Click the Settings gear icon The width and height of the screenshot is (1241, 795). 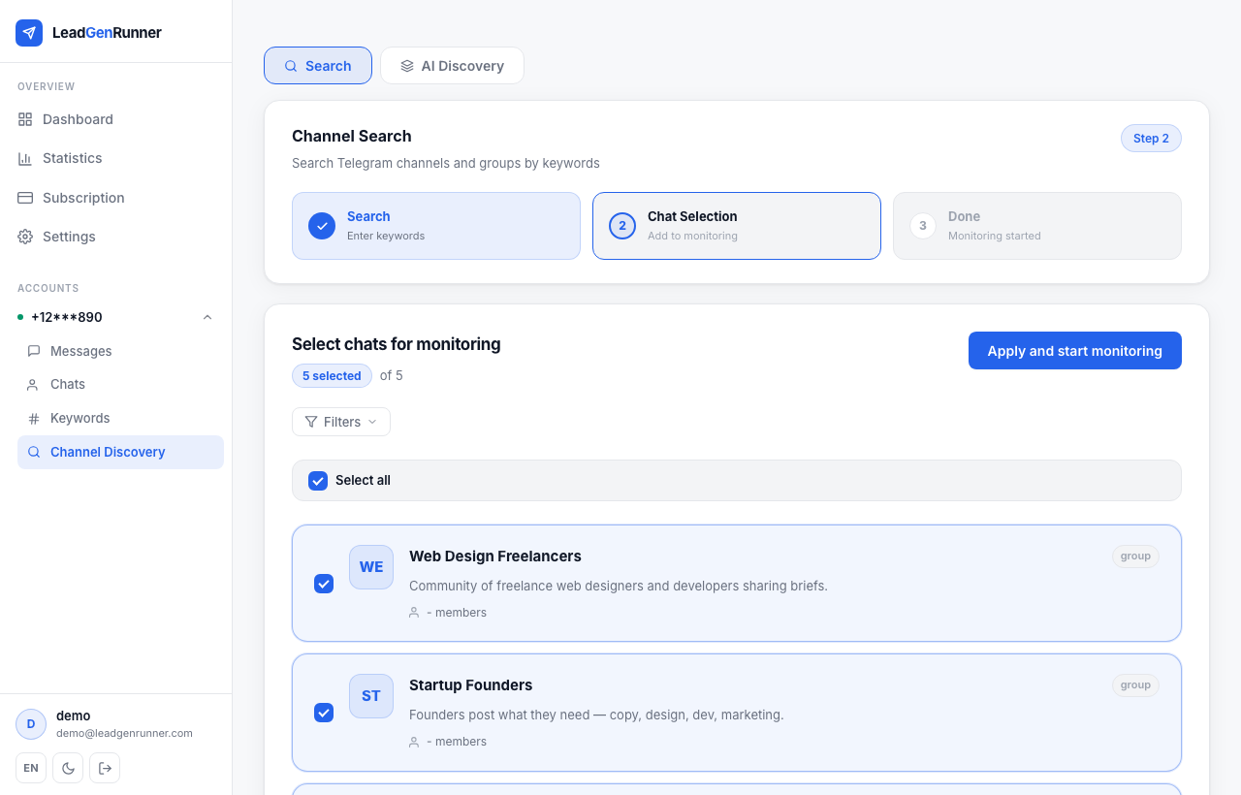pos(25,237)
